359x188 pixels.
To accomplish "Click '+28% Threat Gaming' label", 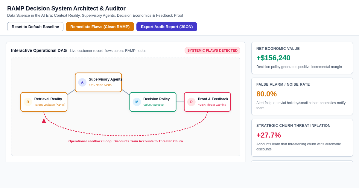I will coord(212,105).
